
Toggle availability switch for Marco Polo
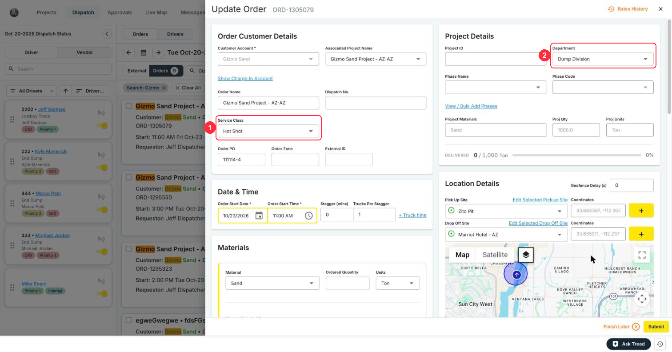[x=103, y=210]
